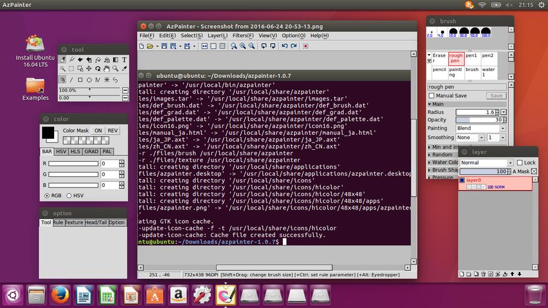Image resolution: width=548 pixels, height=308 pixels.
Task: Select the canvas Rotate tool
Action: pyautogui.click(x=98, y=69)
